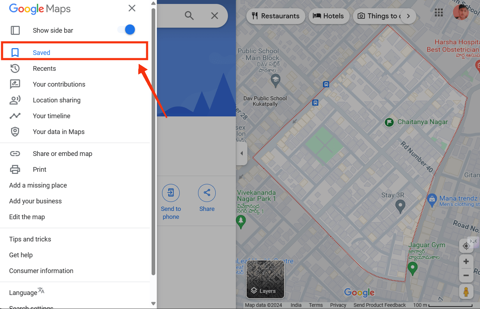Image resolution: width=480 pixels, height=309 pixels.
Task: Click Send Product Feedback
Action: (380, 305)
